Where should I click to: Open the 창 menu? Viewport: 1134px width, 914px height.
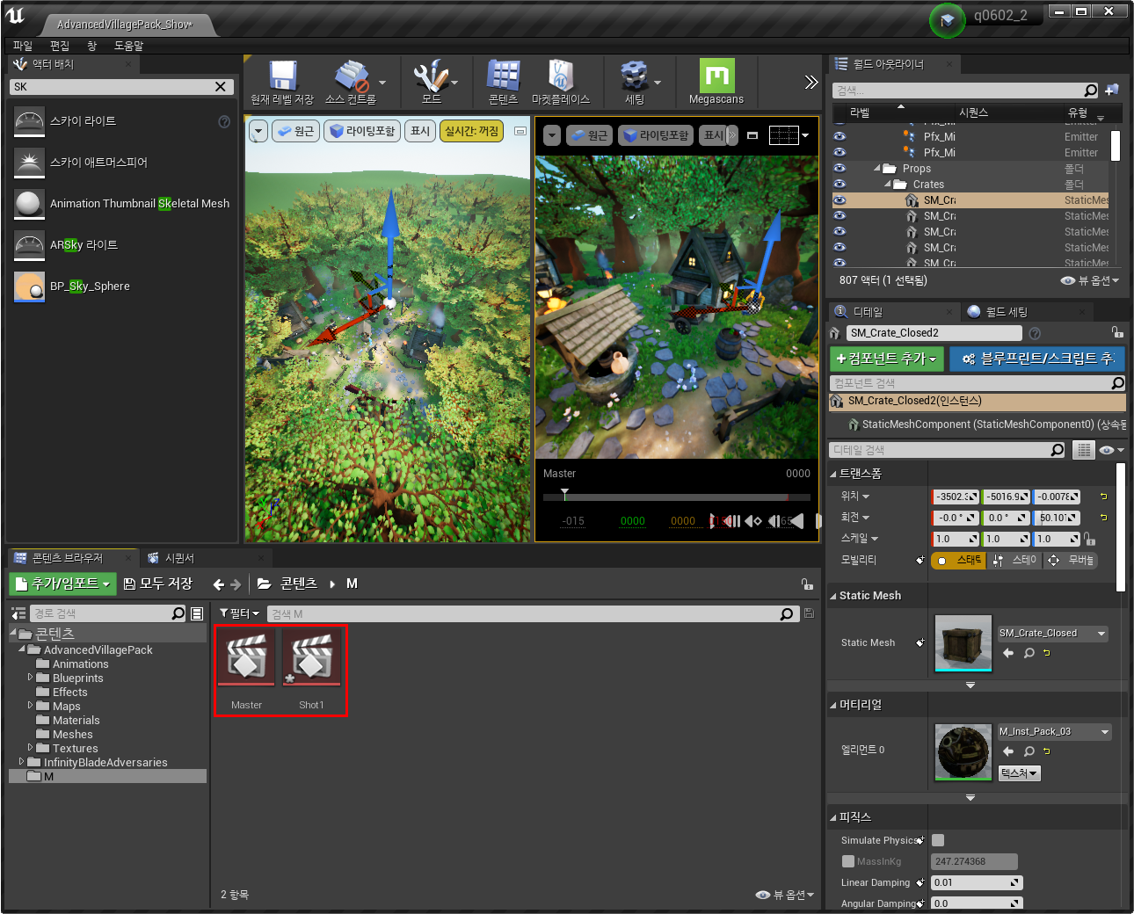pos(91,46)
